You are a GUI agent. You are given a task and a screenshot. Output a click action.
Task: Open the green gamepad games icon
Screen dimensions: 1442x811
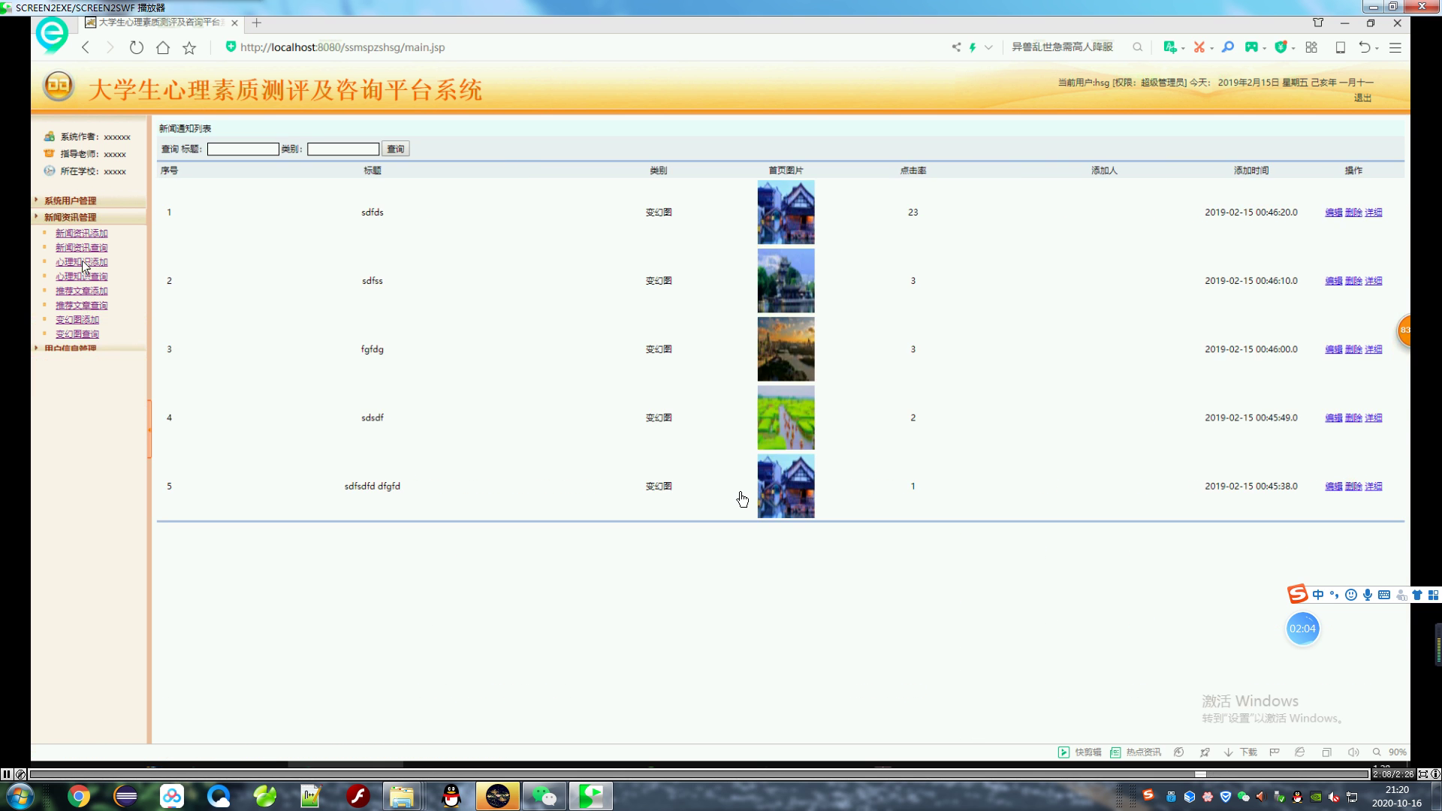pos(1251,47)
